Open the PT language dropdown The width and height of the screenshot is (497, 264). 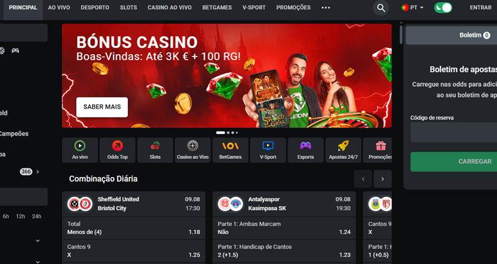click(412, 7)
